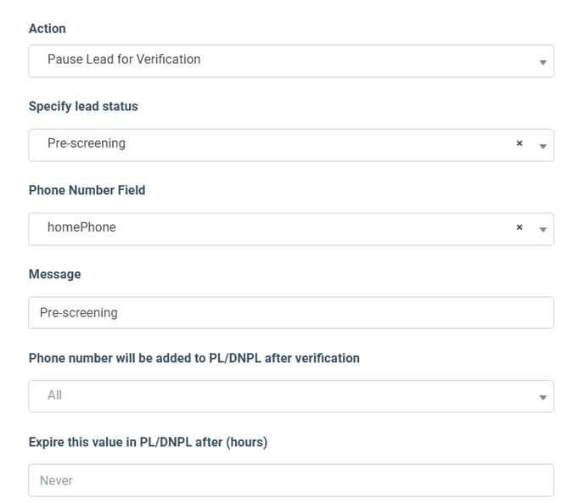Clear the Pre-screening lead status selection
The height and width of the screenshot is (503, 584).
[519, 144]
